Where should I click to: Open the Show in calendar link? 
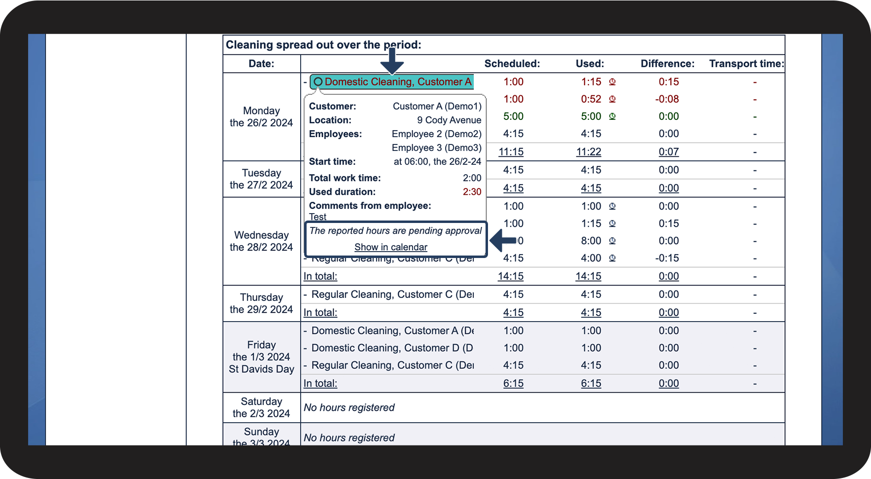391,247
